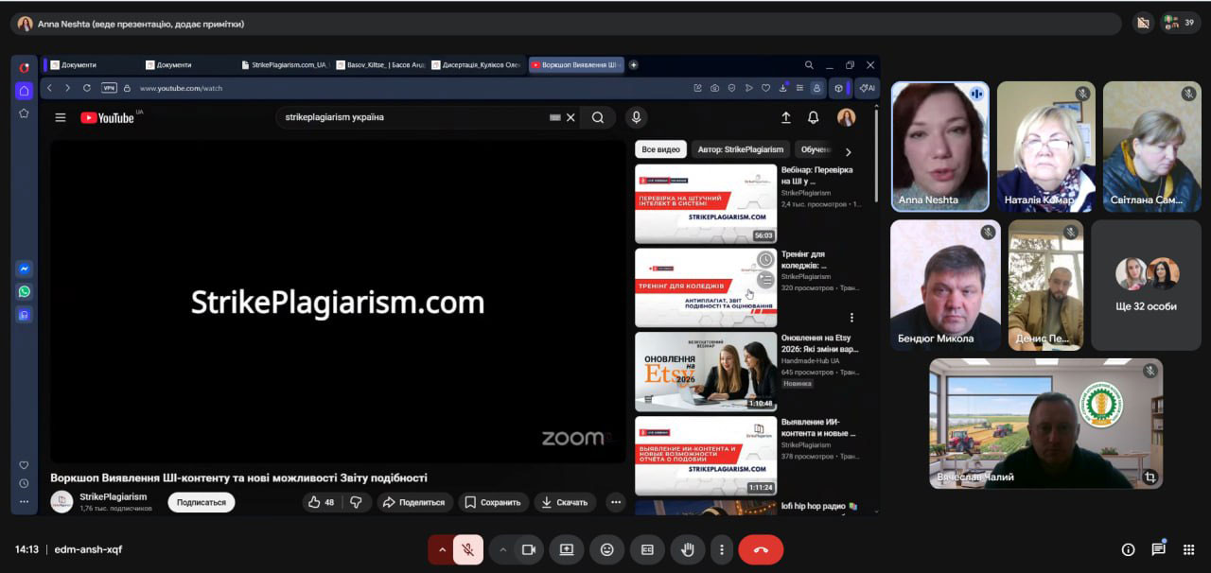The height and width of the screenshot is (573, 1211).
Task: Clear the YouTube search query
Action: coord(570,117)
